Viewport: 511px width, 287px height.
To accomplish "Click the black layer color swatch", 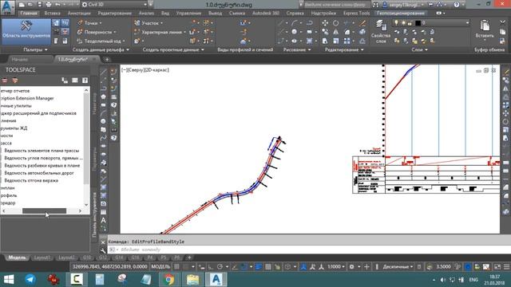I will click(x=418, y=23).
